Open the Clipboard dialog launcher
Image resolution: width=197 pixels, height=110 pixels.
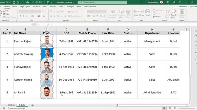[17, 20]
